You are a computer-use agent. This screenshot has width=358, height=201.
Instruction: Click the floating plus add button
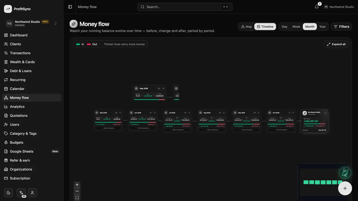(345, 188)
